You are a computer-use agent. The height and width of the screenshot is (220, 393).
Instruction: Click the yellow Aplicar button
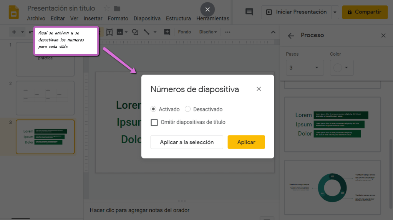coord(246,142)
